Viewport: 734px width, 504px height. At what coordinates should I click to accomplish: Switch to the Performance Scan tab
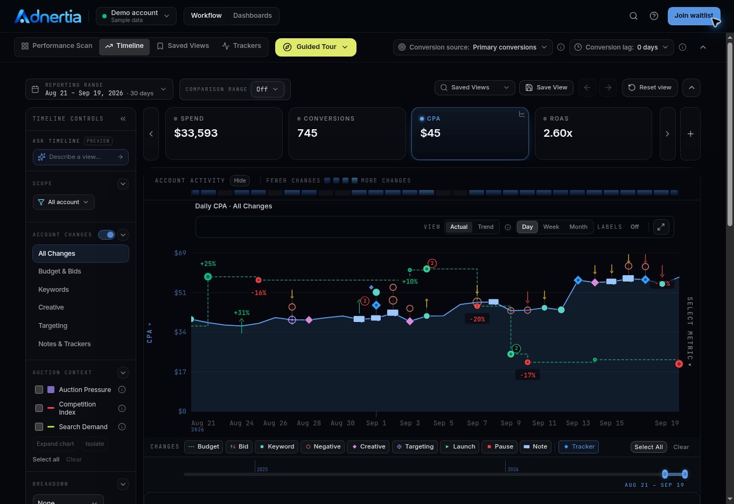click(57, 46)
